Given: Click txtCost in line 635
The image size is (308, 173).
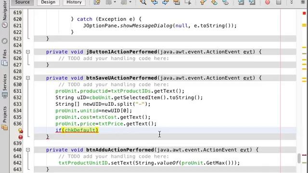Looking at the screenshot, I should [x=106, y=117].
